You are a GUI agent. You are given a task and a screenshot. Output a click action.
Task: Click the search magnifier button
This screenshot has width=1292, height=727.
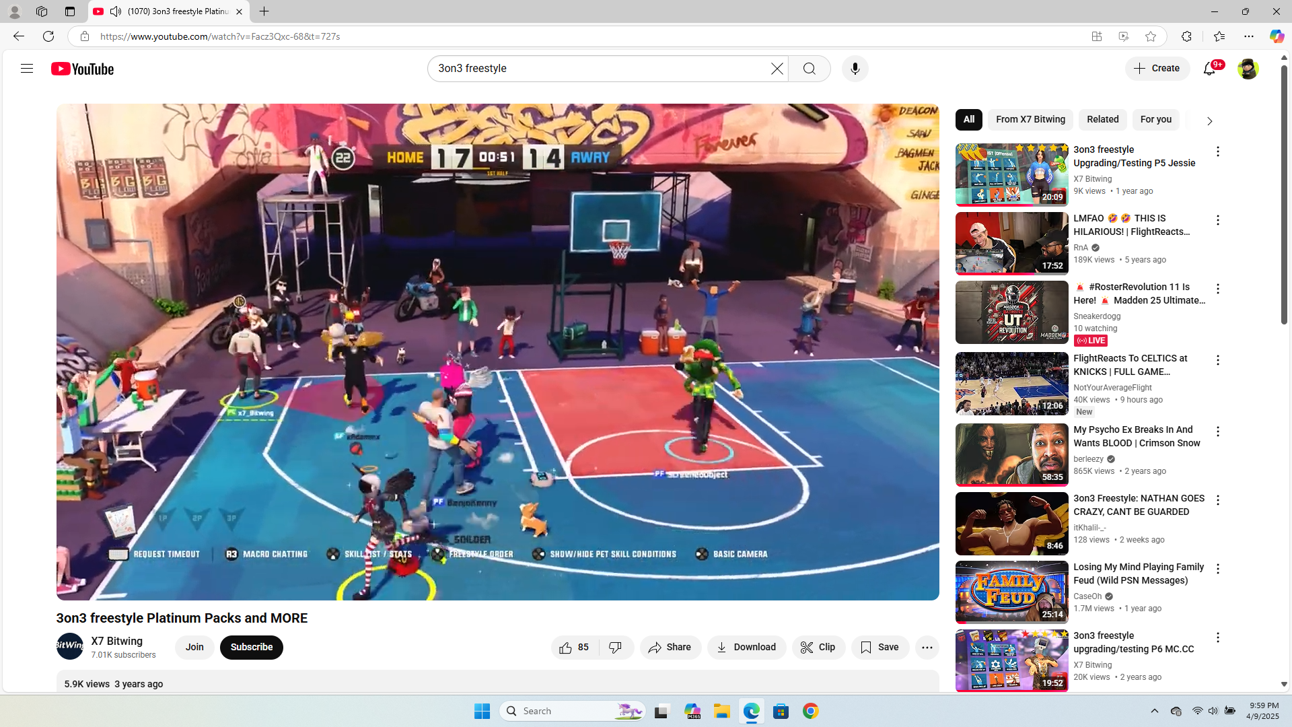810,69
